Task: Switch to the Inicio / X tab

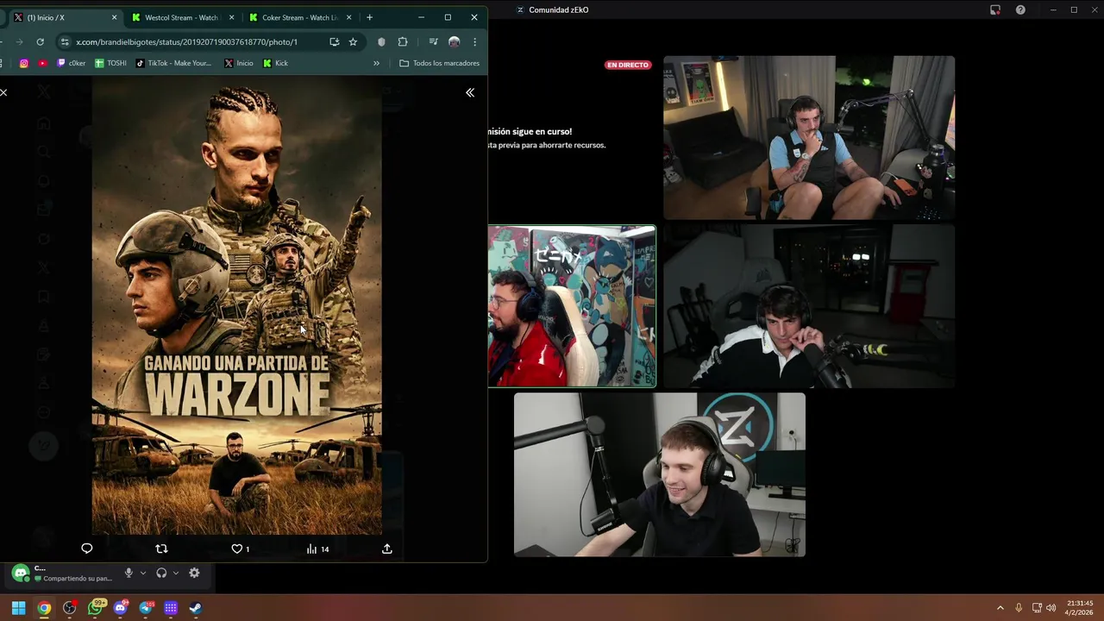Action: point(65,17)
